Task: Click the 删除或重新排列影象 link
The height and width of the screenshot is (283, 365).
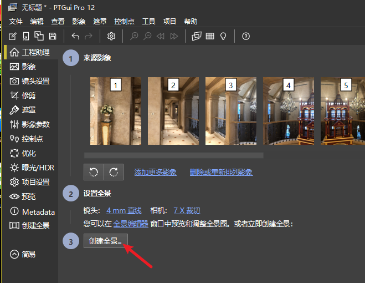Action: pyautogui.click(x=222, y=172)
